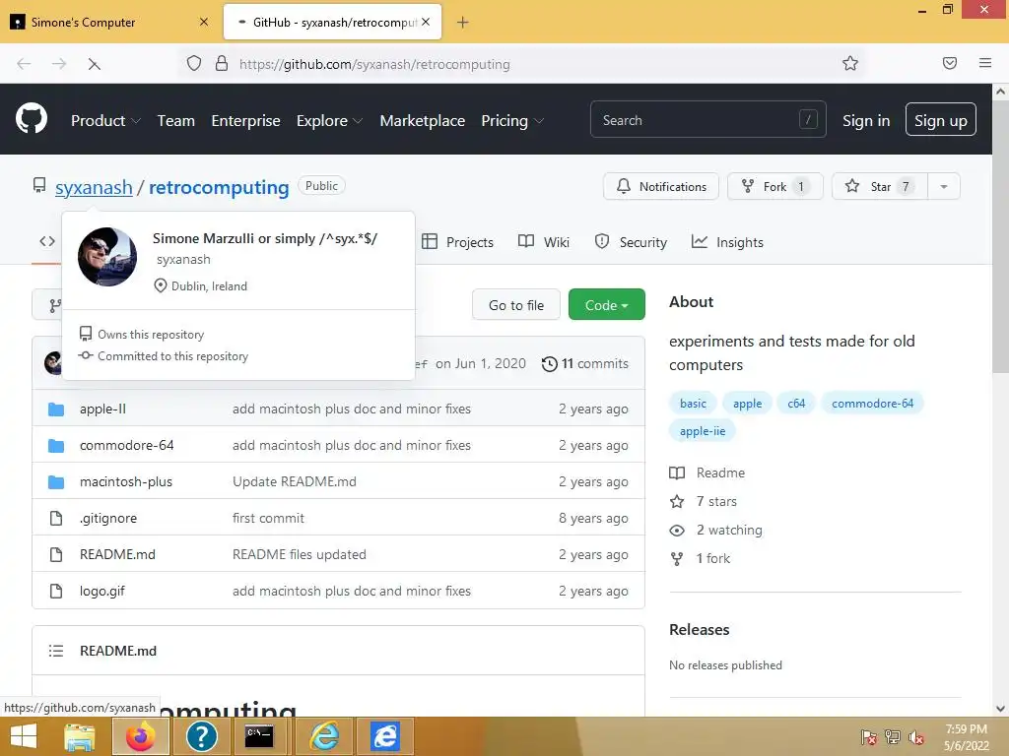Click the macintosh-plus folder icon

pyautogui.click(x=56, y=481)
